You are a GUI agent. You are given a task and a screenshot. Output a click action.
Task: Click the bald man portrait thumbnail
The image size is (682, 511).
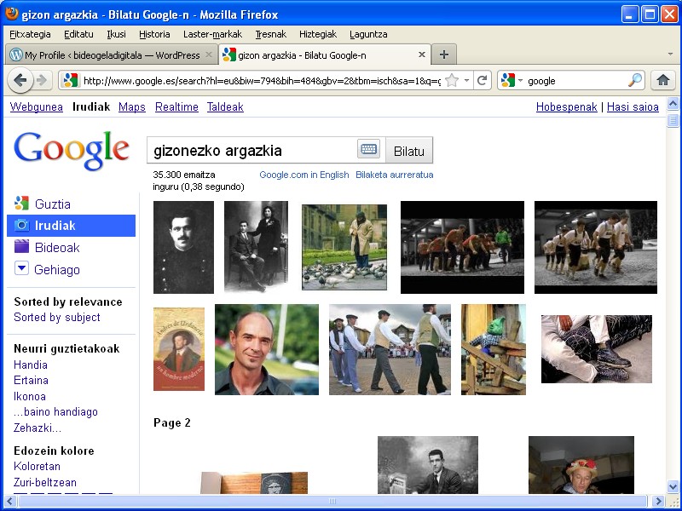pos(266,349)
